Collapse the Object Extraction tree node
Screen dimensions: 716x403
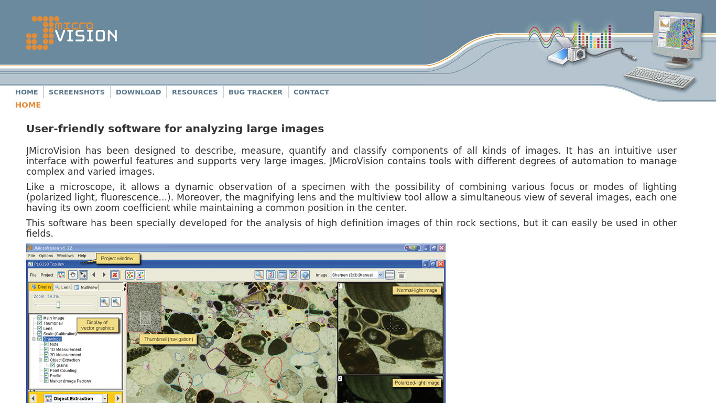click(40, 360)
